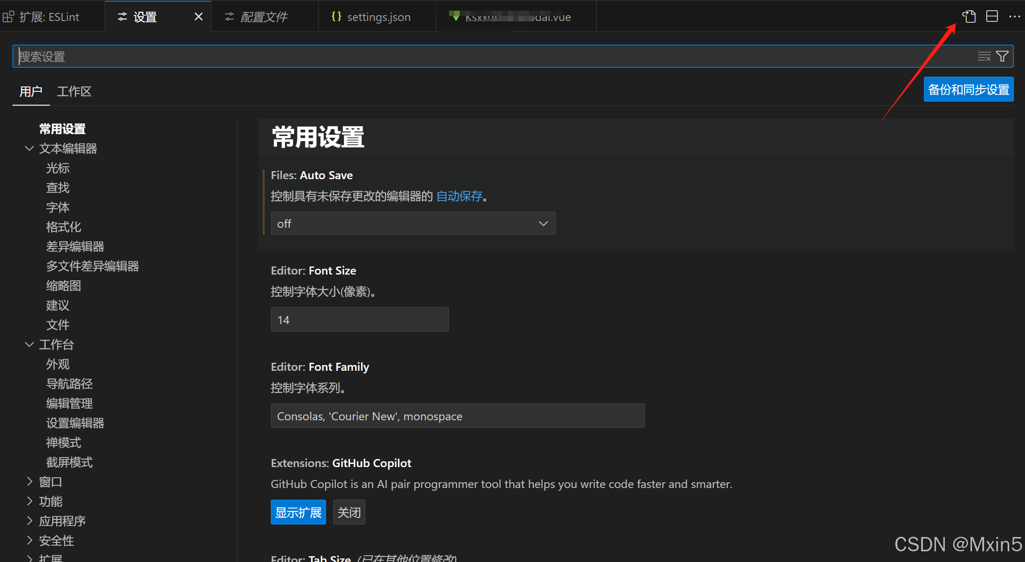Screen dimensions: 1025x562
Task: Click Open Settings (JSON) icon
Action: point(969,17)
